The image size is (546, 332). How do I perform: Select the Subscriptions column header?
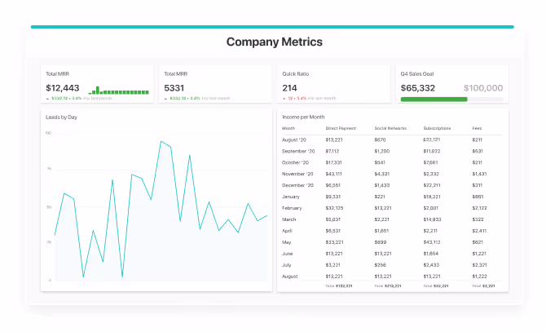[x=437, y=129]
